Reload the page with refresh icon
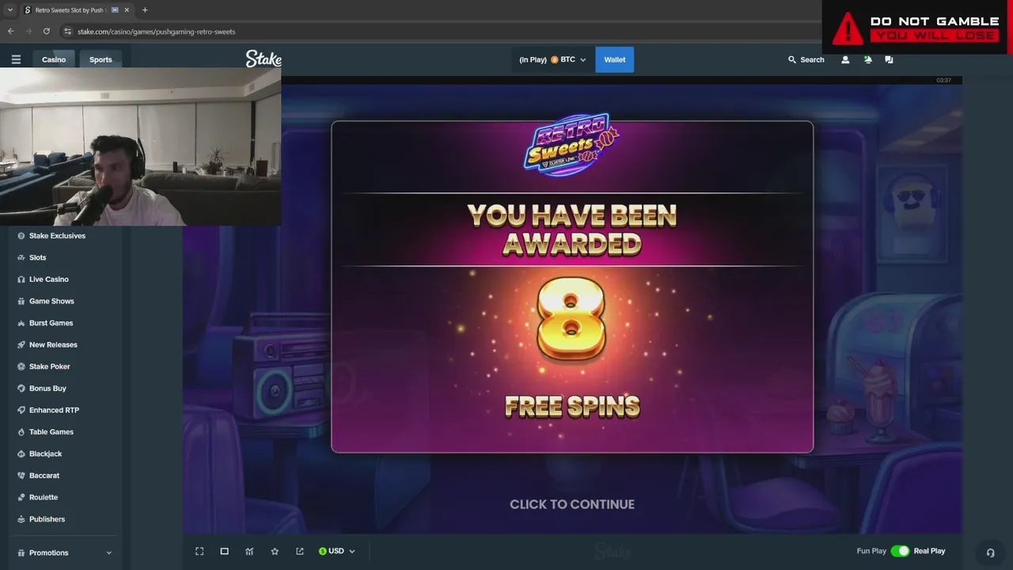 (47, 32)
